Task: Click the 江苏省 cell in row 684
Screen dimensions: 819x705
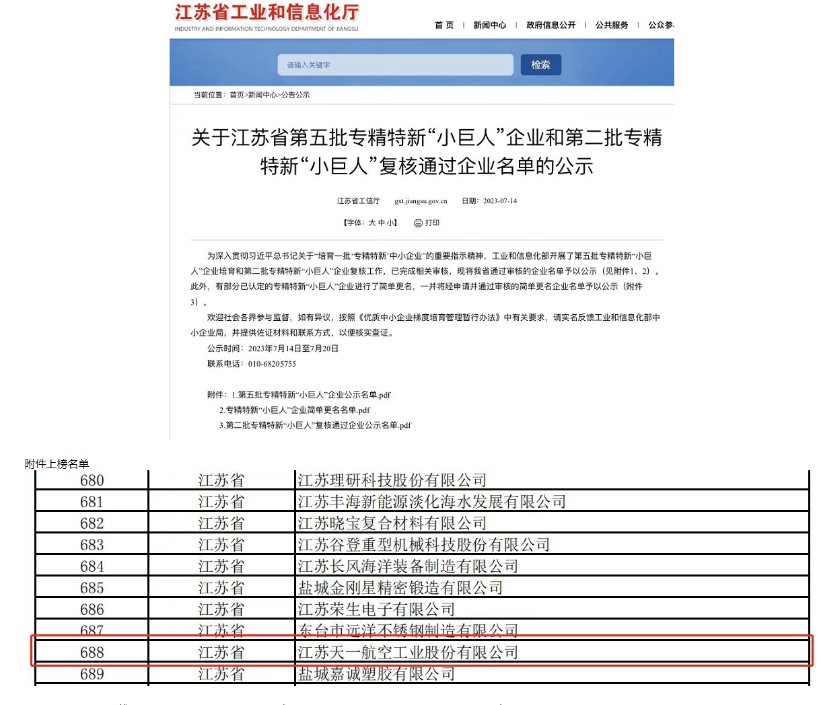Action: pos(221,566)
